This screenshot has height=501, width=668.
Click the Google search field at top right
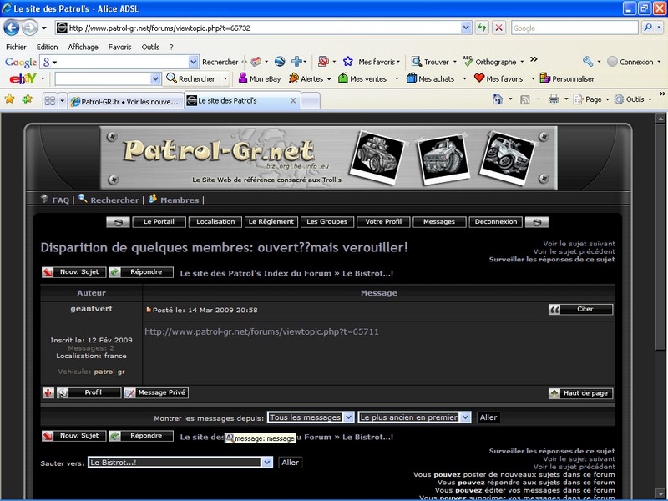pos(574,28)
